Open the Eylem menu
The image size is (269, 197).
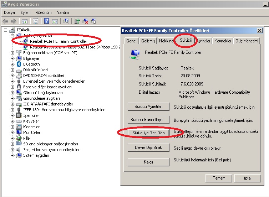click(25, 12)
